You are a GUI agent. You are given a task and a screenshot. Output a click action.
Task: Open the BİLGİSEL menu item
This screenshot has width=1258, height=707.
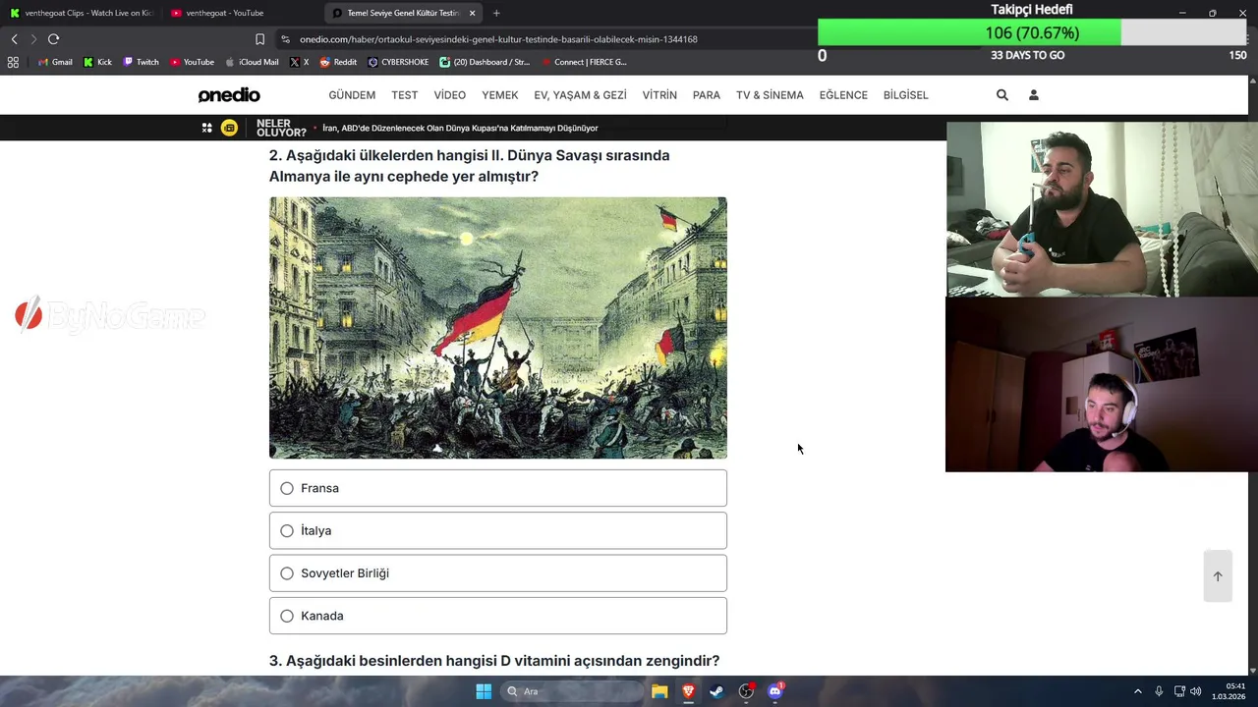[906, 95]
